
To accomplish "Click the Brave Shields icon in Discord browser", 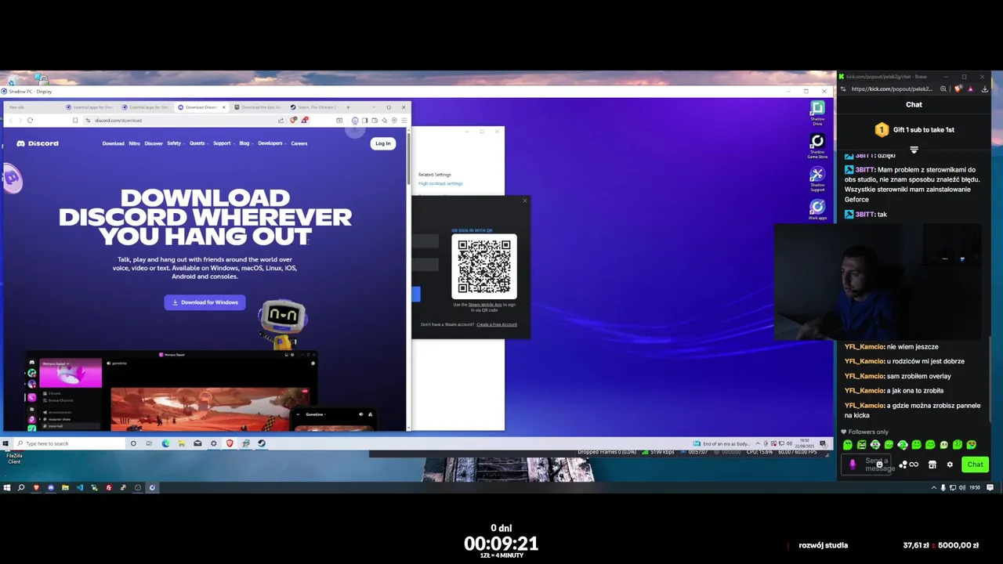I will pos(294,121).
